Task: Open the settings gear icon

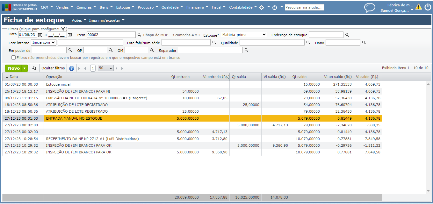Action: [262, 7]
